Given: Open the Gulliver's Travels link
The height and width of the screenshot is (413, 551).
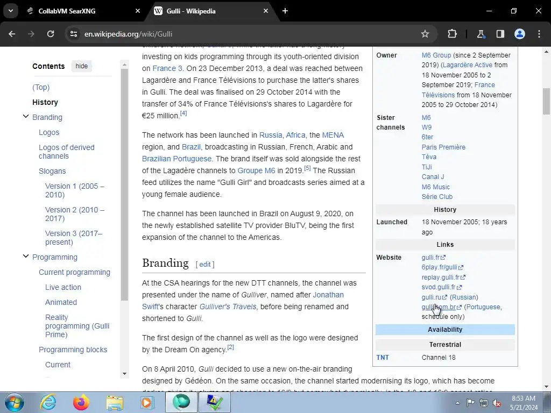Looking at the screenshot, I should click(228, 307).
